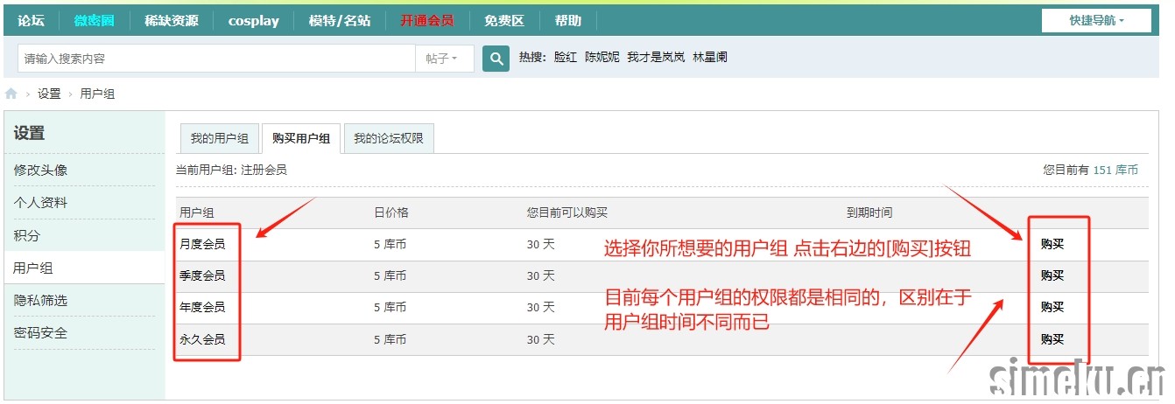The height and width of the screenshot is (404, 1175).
Task: Click 购买 for the 年度会员 row
Action: (1052, 307)
